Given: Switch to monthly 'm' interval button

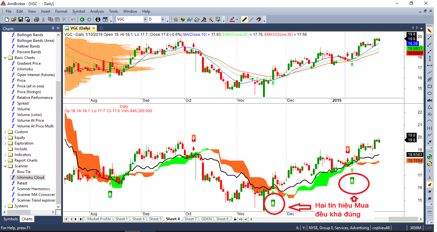Looking at the screenshot, I should pos(430,198).
